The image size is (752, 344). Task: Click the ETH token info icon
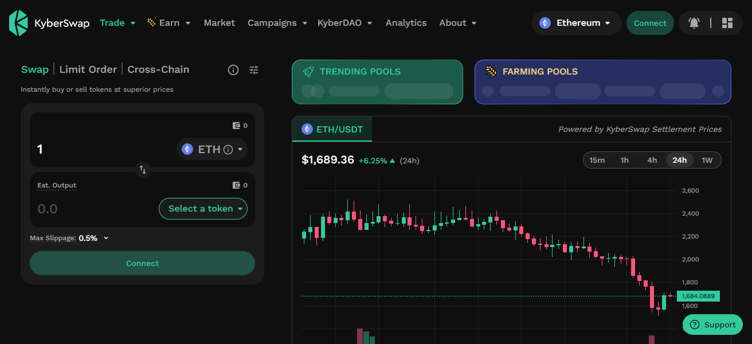click(x=228, y=150)
